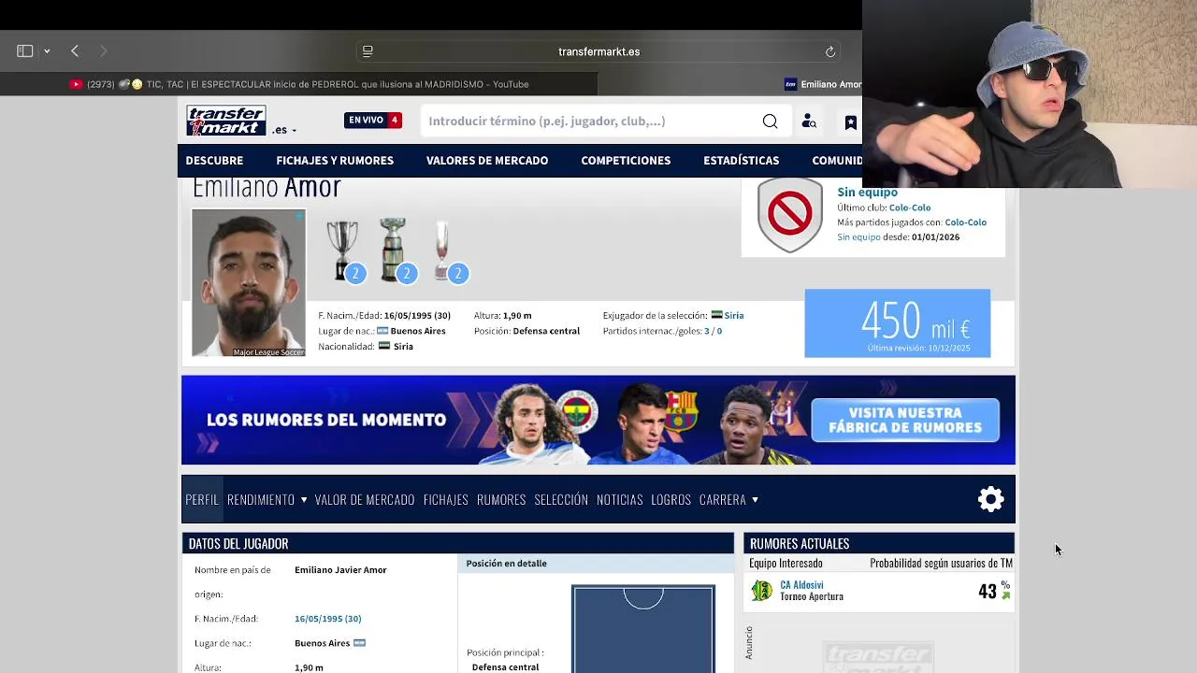The width and height of the screenshot is (1197, 673).
Task: Click the magnifier search icon
Action: (770, 122)
